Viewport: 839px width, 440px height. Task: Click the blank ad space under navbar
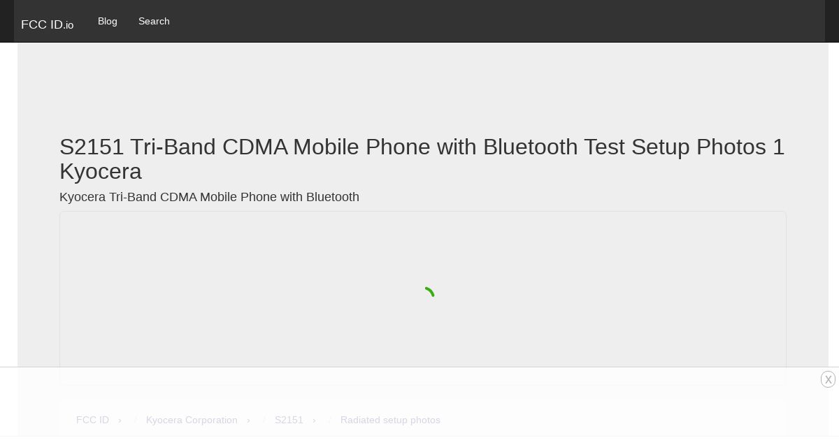423,84
